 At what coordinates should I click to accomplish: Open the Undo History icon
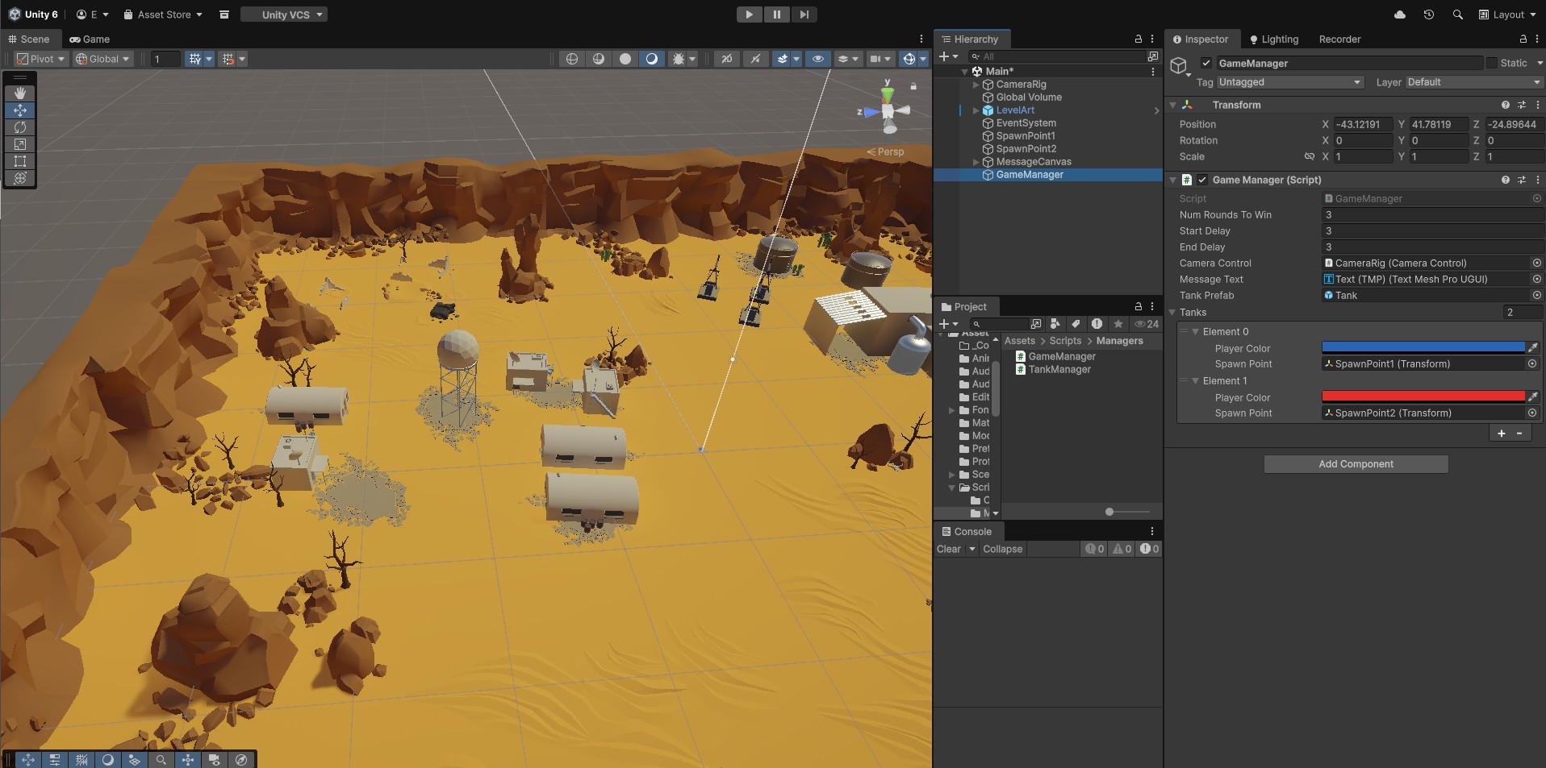[1428, 15]
